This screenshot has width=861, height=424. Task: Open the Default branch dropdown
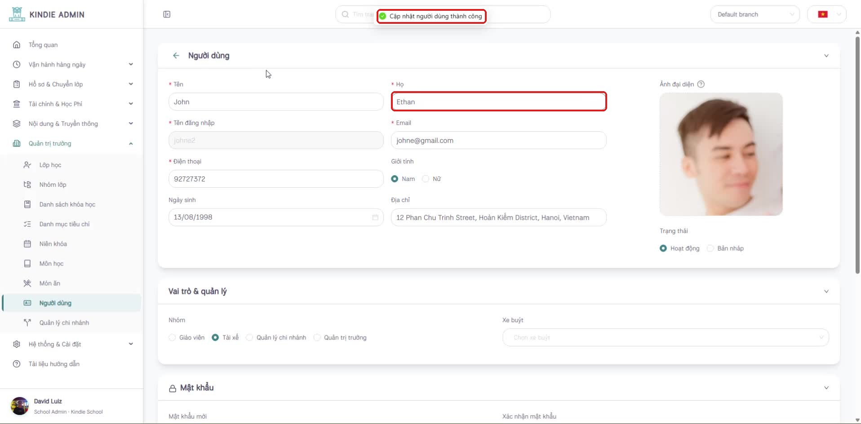coord(755,14)
